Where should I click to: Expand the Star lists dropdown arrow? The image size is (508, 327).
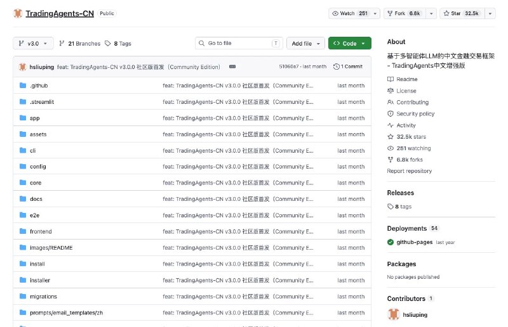click(490, 13)
